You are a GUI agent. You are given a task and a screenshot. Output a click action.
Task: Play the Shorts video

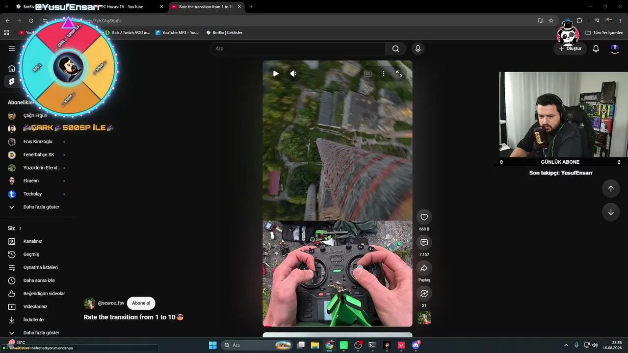[276, 74]
